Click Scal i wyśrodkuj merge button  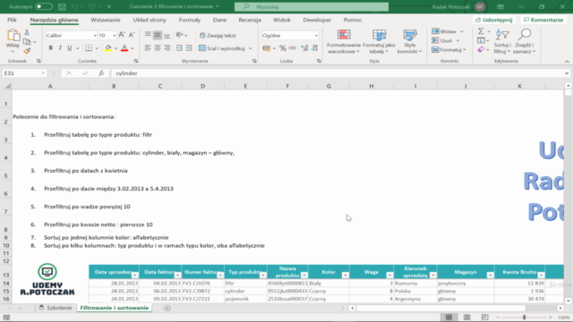click(222, 48)
